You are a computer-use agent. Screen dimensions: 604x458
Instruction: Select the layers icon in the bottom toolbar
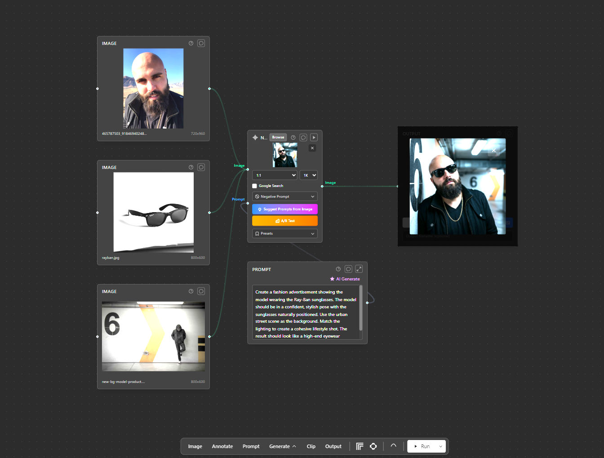pyautogui.click(x=360, y=446)
